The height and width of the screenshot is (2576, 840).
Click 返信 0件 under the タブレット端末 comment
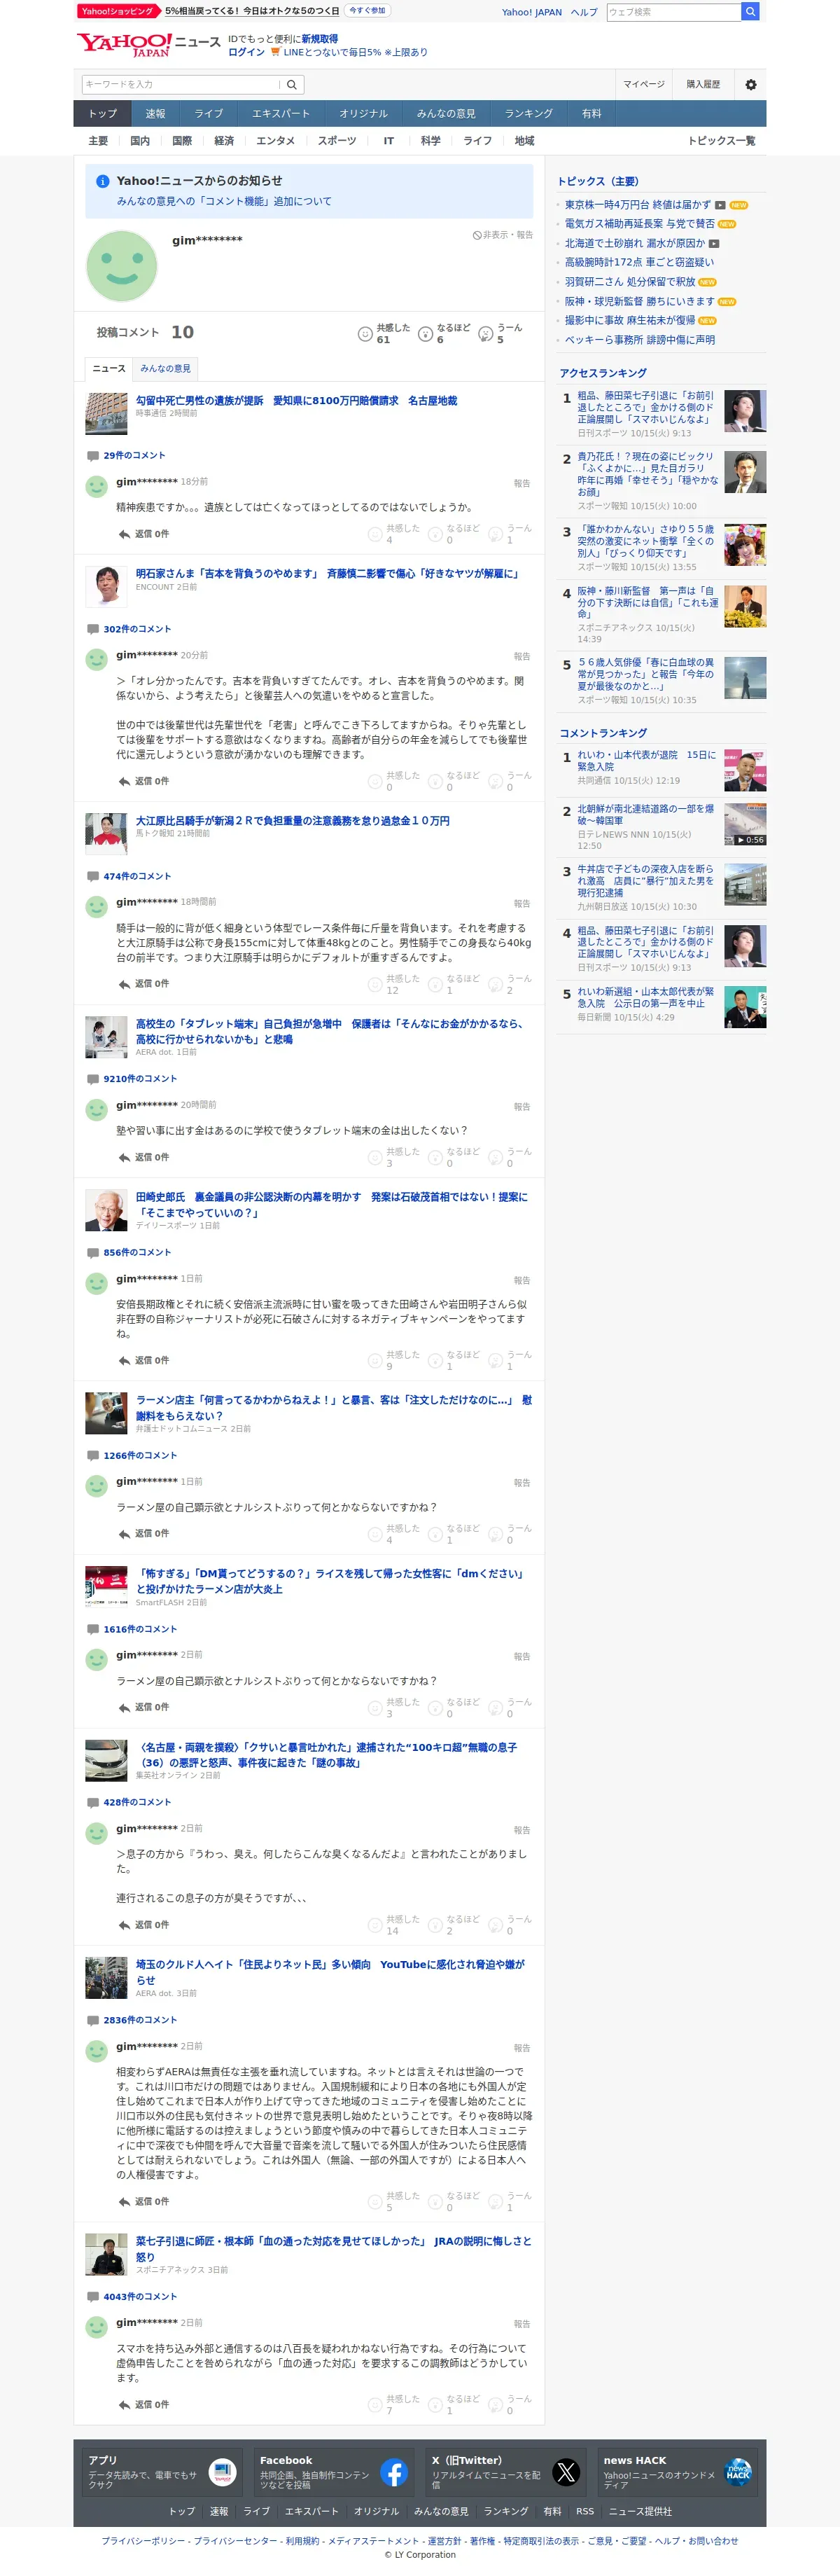[x=143, y=1158]
